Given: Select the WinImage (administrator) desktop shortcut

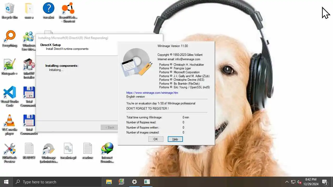Looking at the screenshot, I should pos(49,153).
